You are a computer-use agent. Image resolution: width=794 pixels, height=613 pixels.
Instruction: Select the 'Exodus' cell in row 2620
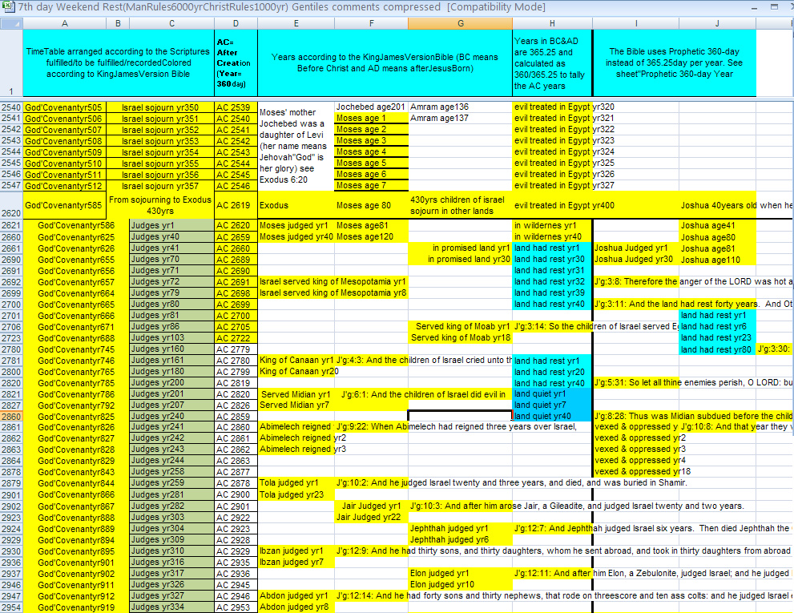point(296,205)
